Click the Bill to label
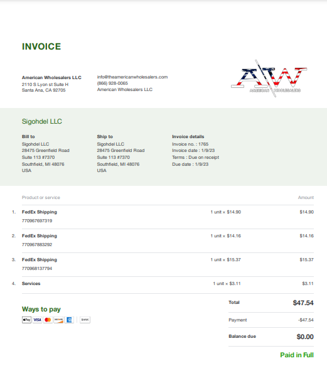The height and width of the screenshot is (378, 327). [x=28, y=137]
